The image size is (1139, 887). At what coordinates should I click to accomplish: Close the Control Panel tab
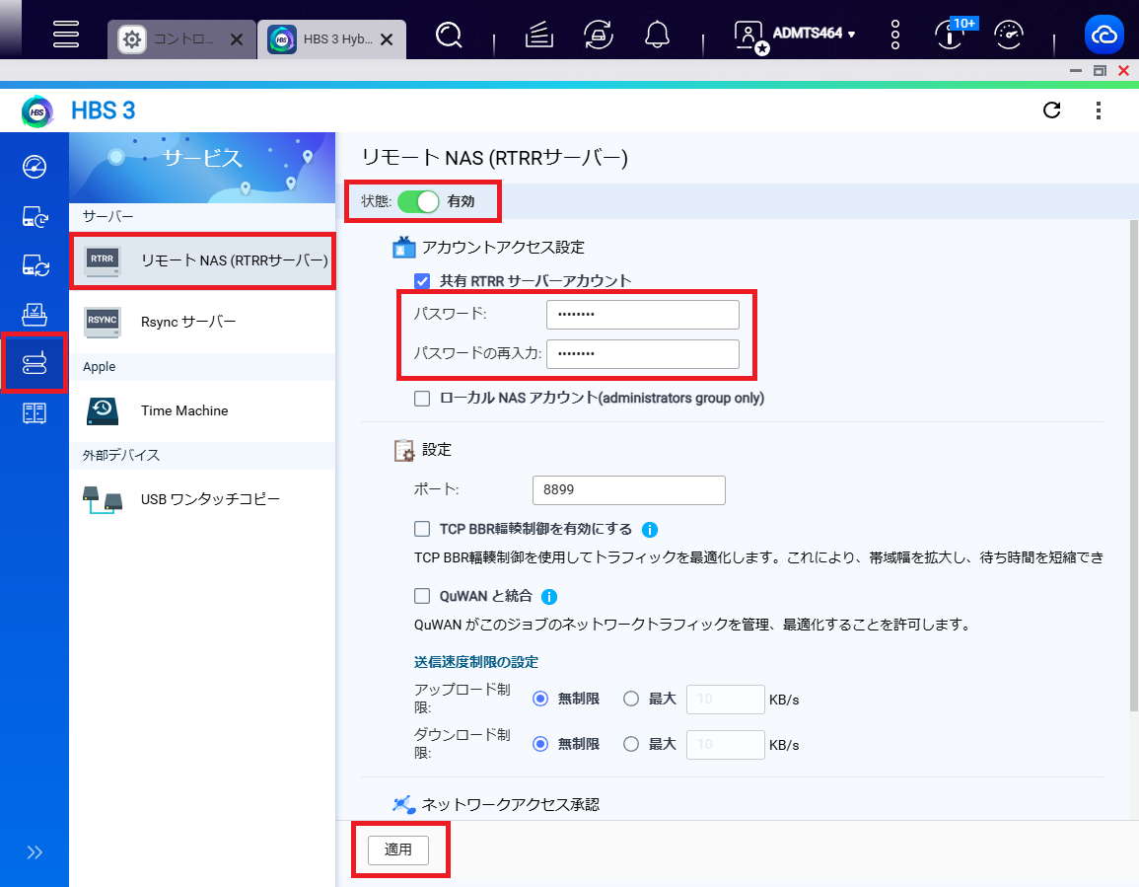[x=237, y=39]
